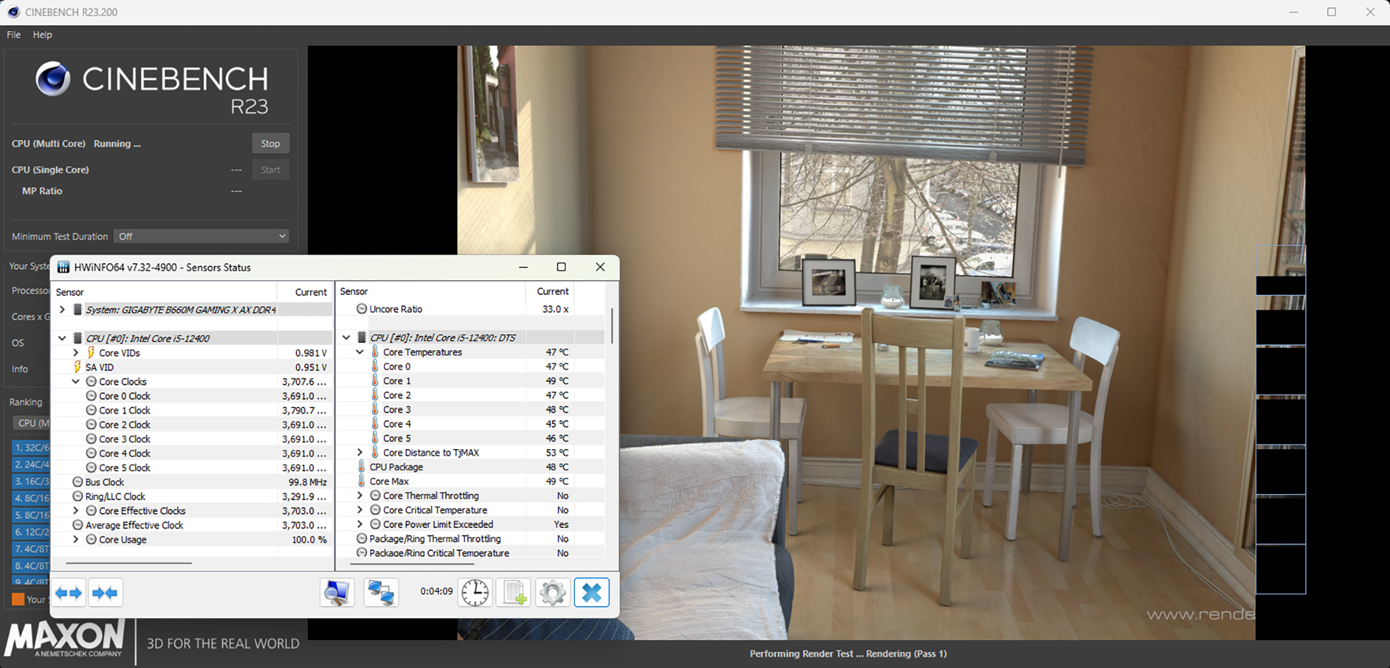
Task: Select the Core 3 Clock row
Action: [x=192, y=439]
